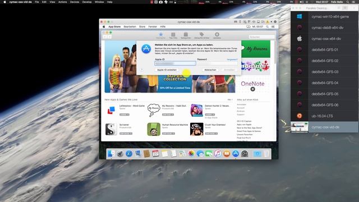This screenshot has height=202, width=359.
Task: Open Calendar in the guest Dock
Action: [x=155, y=154]
